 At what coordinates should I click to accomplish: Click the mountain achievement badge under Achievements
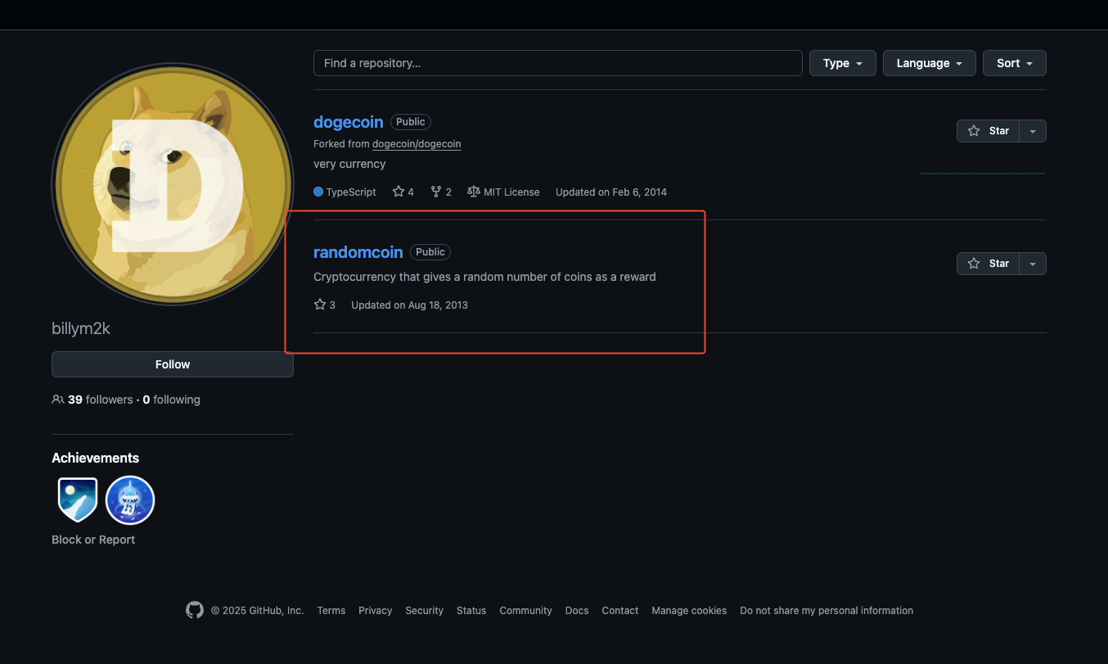click(76, 499)
